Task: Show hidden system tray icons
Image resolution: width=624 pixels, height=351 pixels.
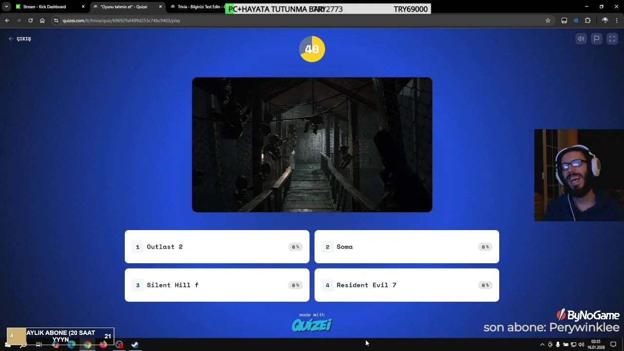Action: [x=542, y=345]
